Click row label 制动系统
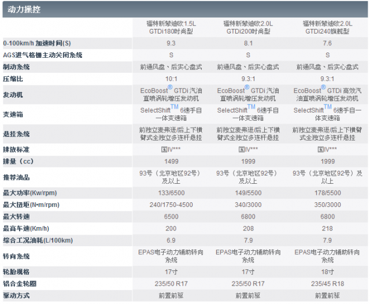 tap(16, 67)
